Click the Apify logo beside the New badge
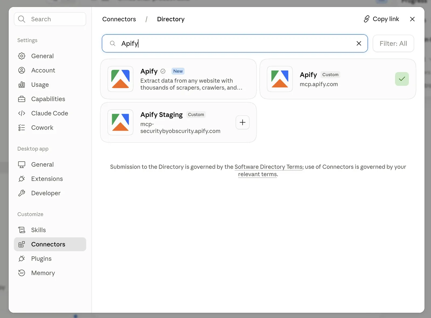This screenshot has width=431, height=318. coord(120,79)
